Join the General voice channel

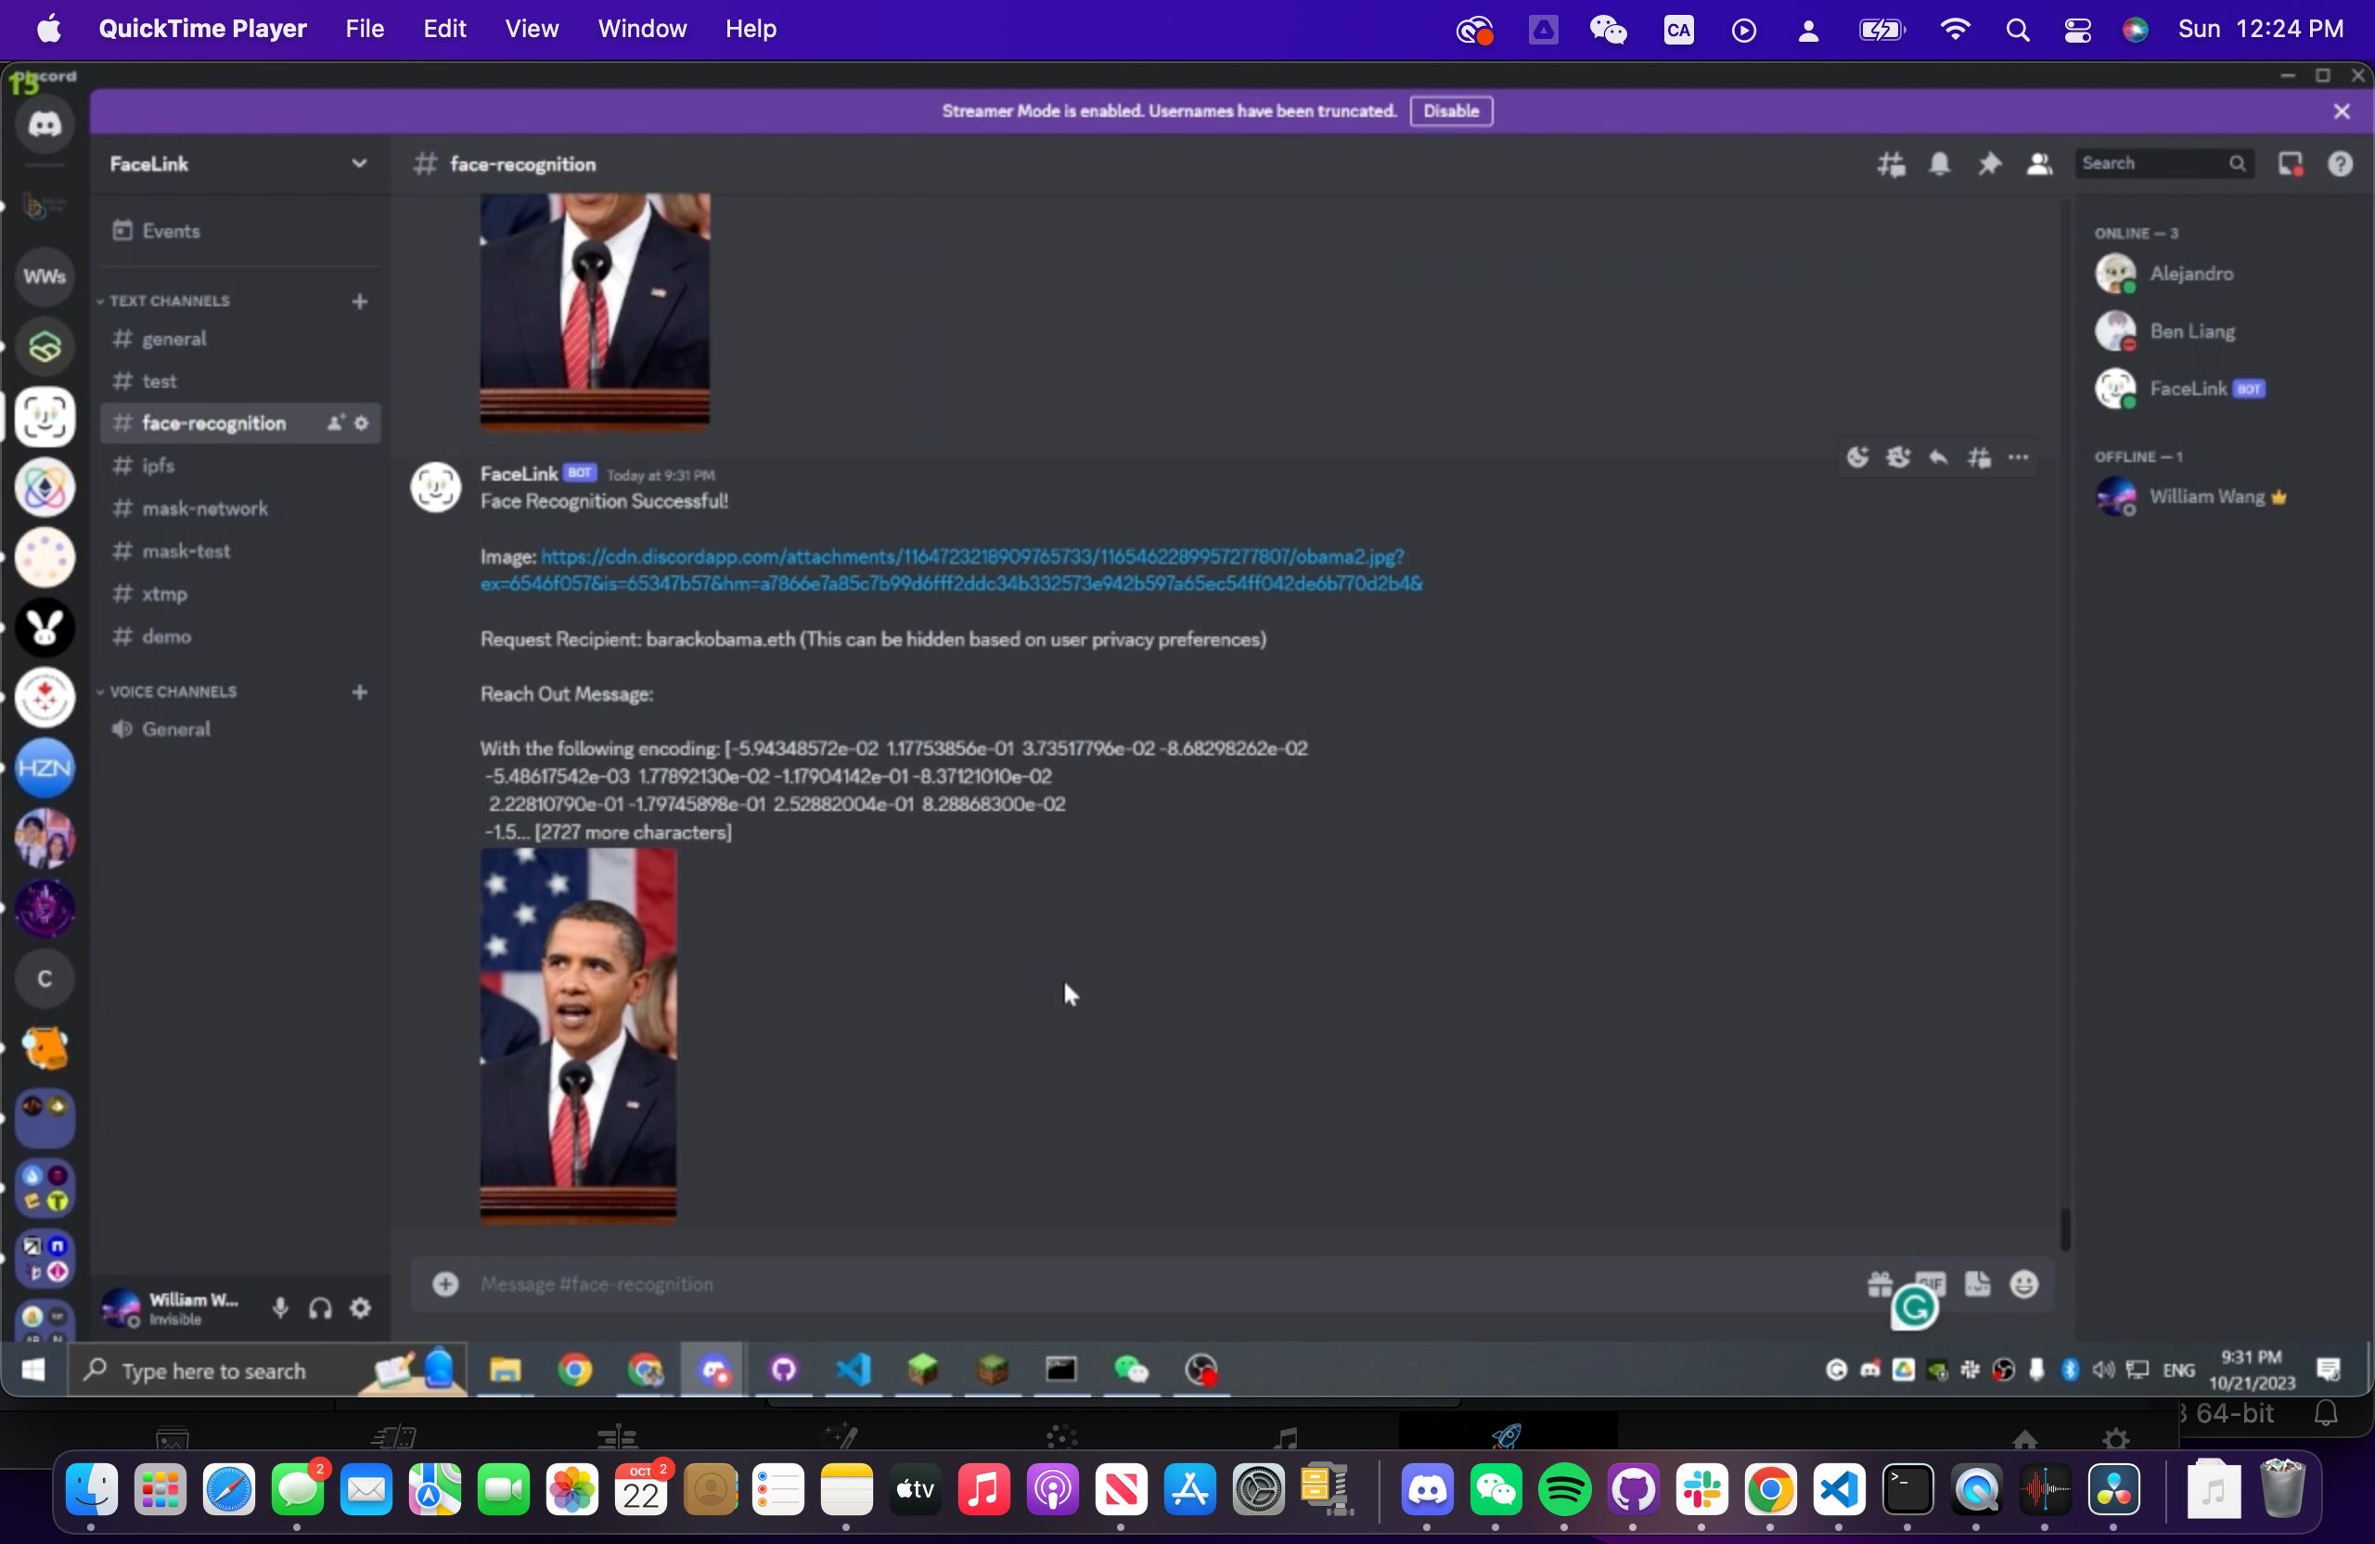pyautogui.click(x=239, y=729)
